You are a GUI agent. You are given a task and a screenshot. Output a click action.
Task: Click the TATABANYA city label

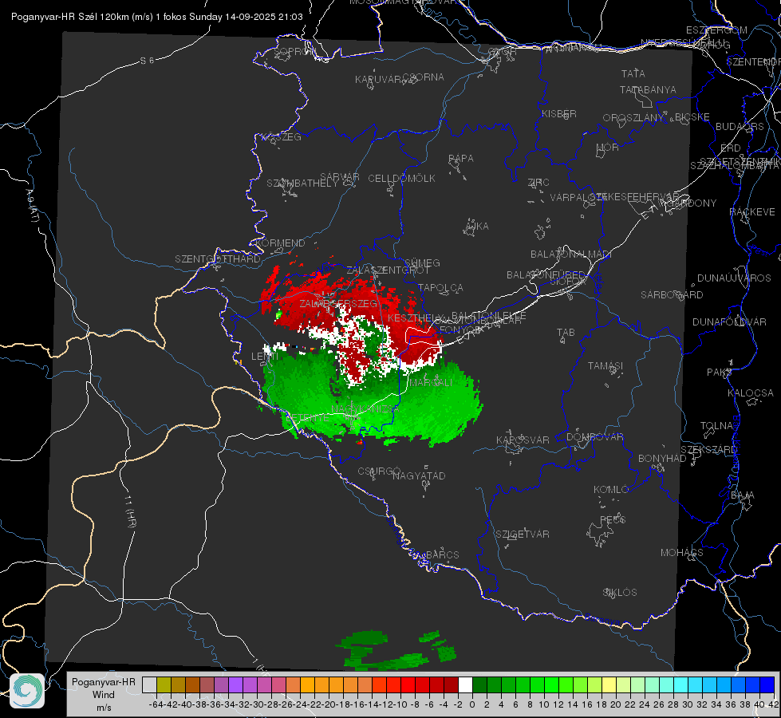pyautogui.click(x=648, y=89)
